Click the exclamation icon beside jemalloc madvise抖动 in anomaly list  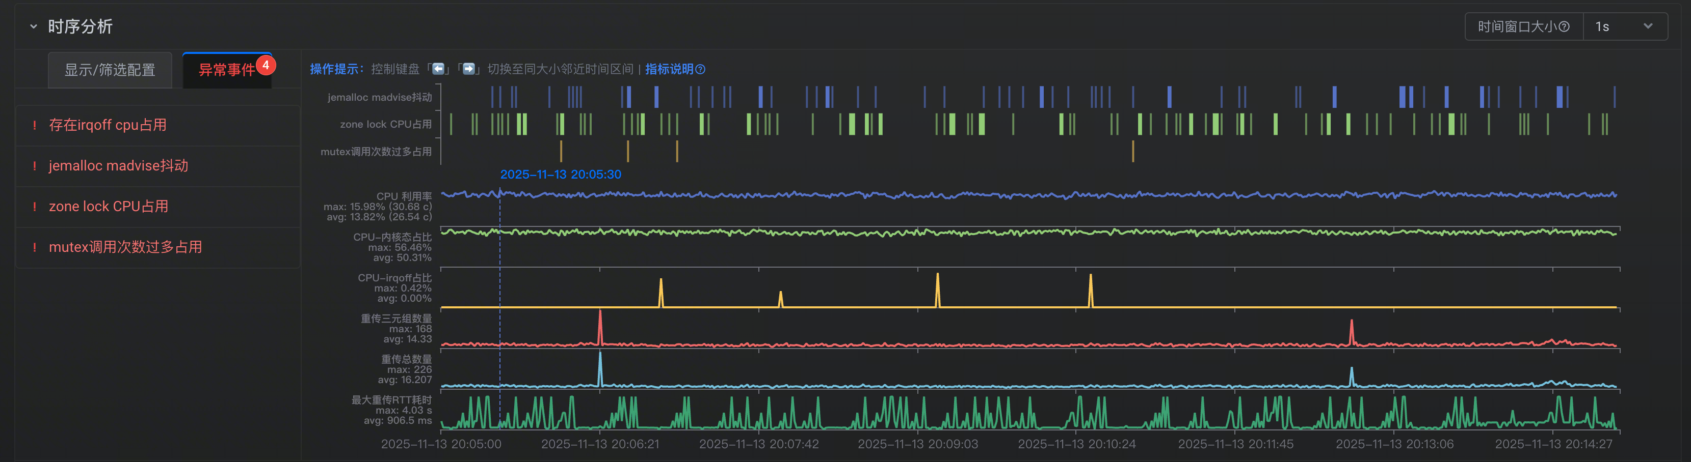(34, 166)
